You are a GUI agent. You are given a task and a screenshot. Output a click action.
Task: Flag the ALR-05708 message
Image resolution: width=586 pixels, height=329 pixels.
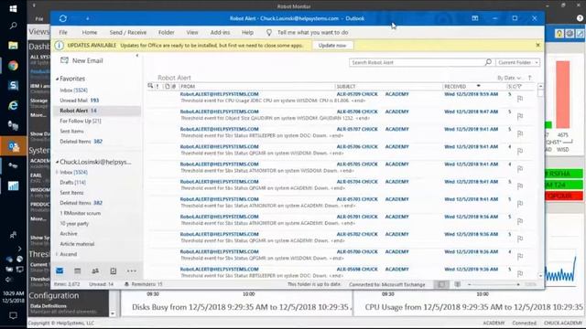(x=520, y=116)
